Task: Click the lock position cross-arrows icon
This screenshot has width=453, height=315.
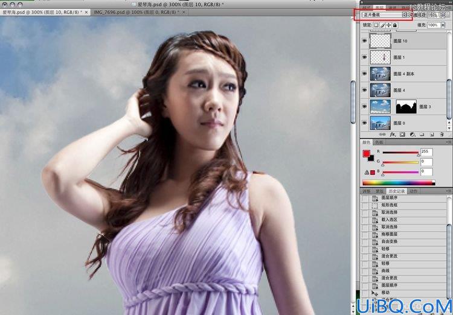Action: pos(388,25)
